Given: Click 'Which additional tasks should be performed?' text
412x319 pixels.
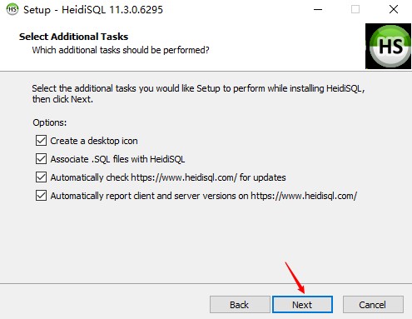Looking at the screenshot, I should pyautogui.click(x=121, y=50).
